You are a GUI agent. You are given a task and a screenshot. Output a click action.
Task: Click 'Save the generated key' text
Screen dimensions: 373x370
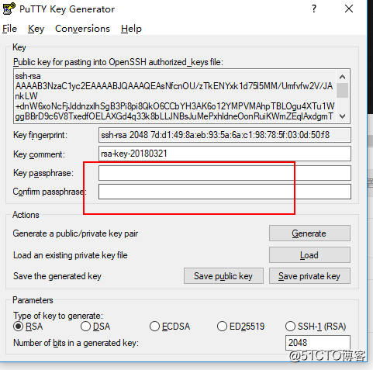[57, 276]
